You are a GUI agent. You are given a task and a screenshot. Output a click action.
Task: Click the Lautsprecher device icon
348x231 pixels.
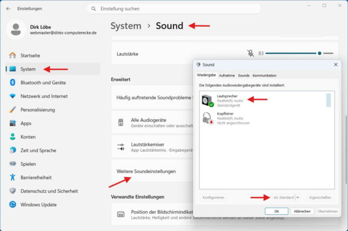pyautogui.click(x=208, y=101)
